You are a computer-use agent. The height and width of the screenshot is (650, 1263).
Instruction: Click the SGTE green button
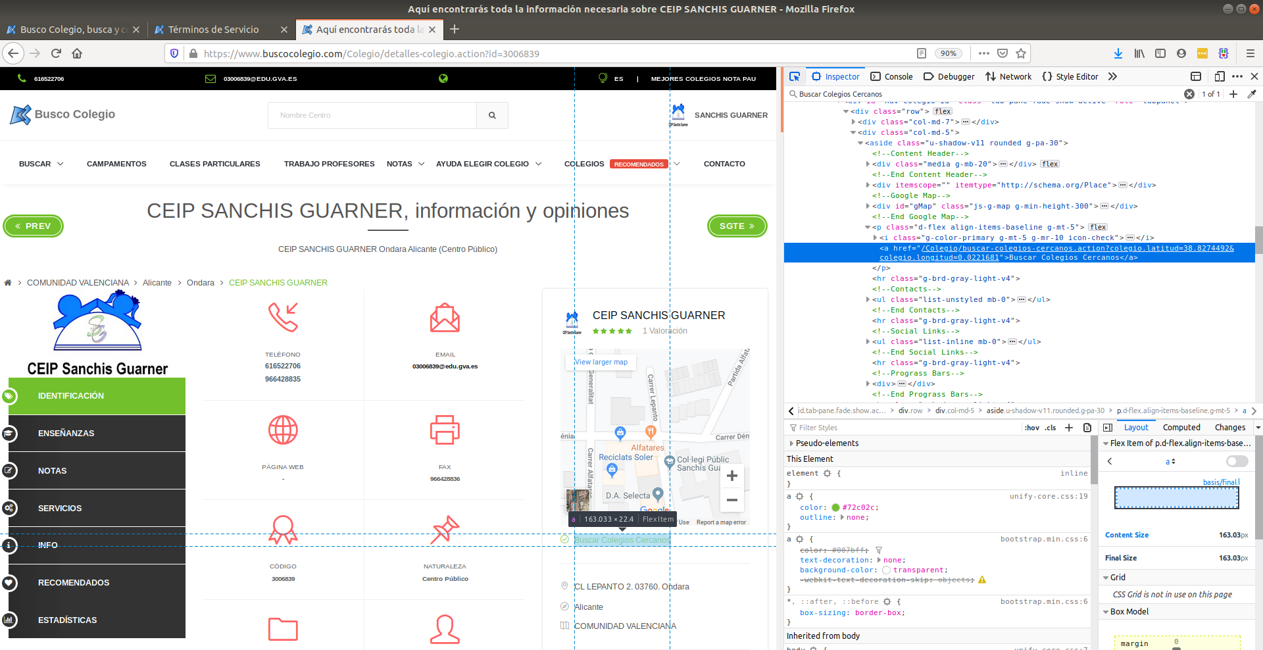point(737,226)
